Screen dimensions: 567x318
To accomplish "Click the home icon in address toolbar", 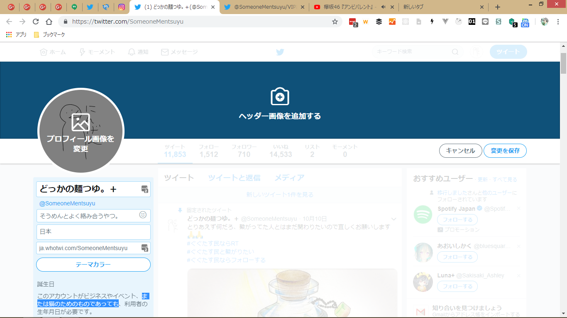I will (49, 22).
